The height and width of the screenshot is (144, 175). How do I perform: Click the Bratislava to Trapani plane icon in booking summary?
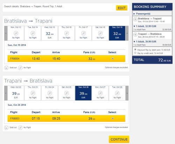(135, 19)
